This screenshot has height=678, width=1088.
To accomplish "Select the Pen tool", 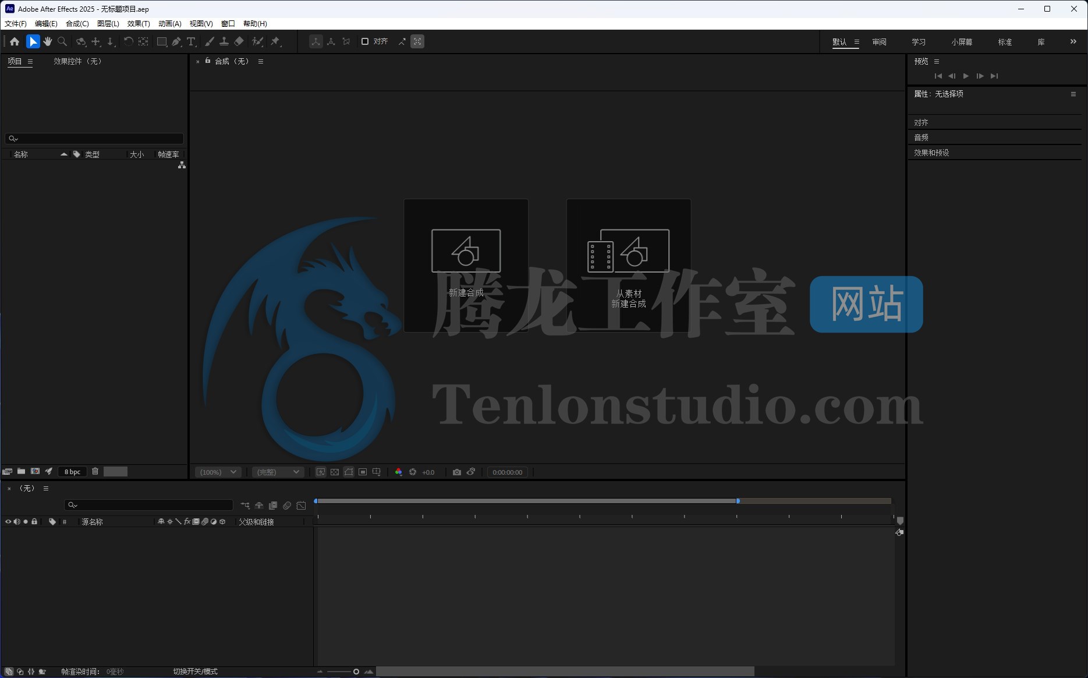I will 176,41.
